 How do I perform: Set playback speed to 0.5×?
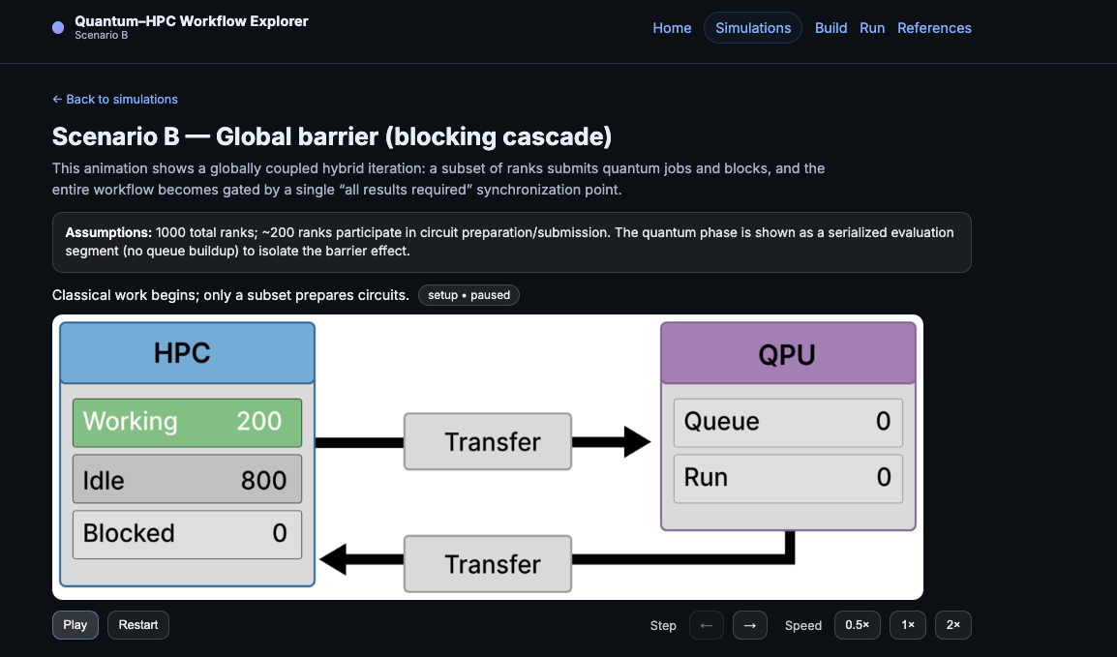pyautogui.click(x=858, y=625)
